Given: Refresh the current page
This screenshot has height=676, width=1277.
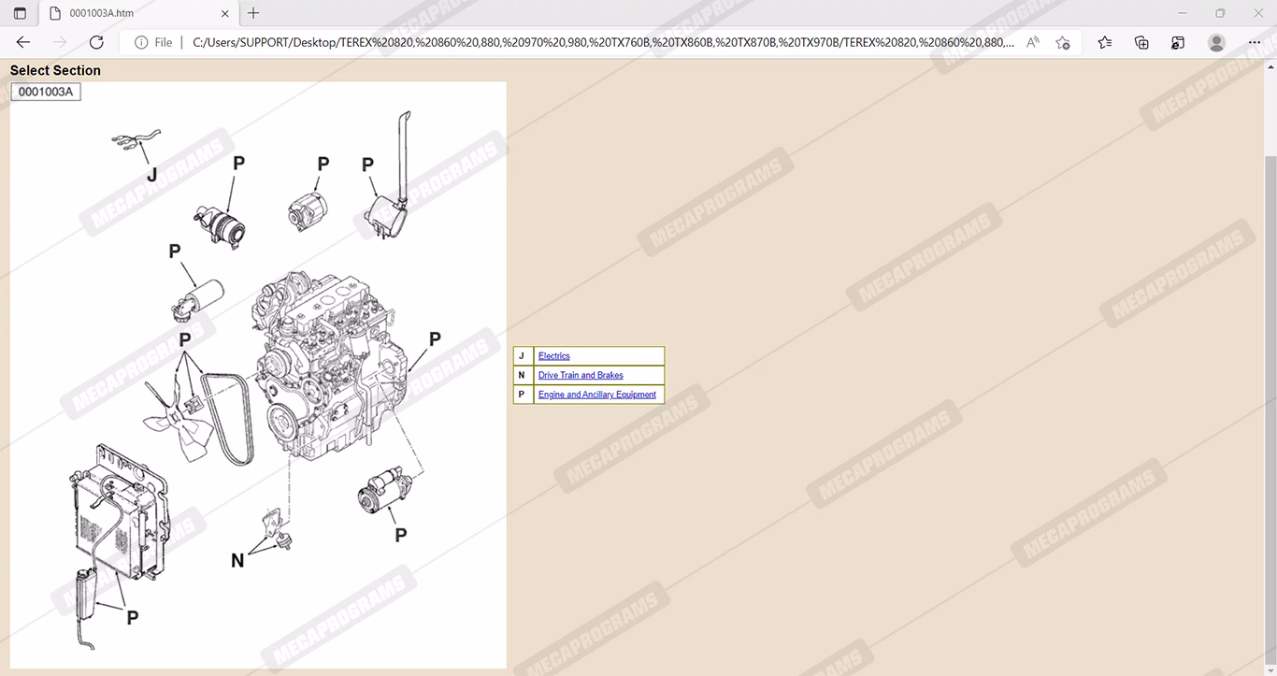Looking at the screenshot, I should click(96, 42).
